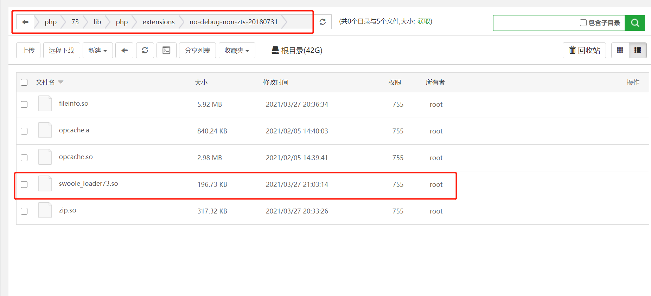Select opcache.so file name
This screenshot has width=651, height=296.
tap(76, 157)
